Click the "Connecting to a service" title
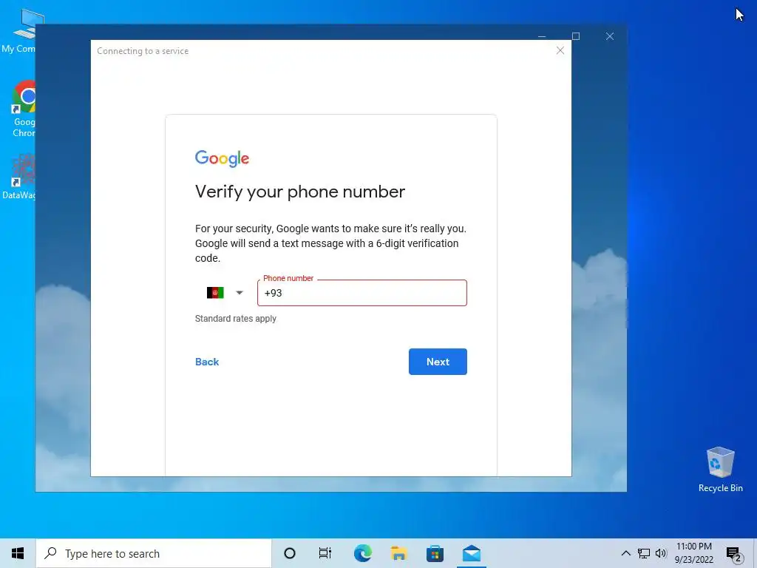Screen dimensions: 757x568 point(143,51)
